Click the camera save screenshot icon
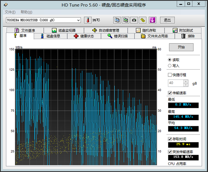 coord(134,20)
